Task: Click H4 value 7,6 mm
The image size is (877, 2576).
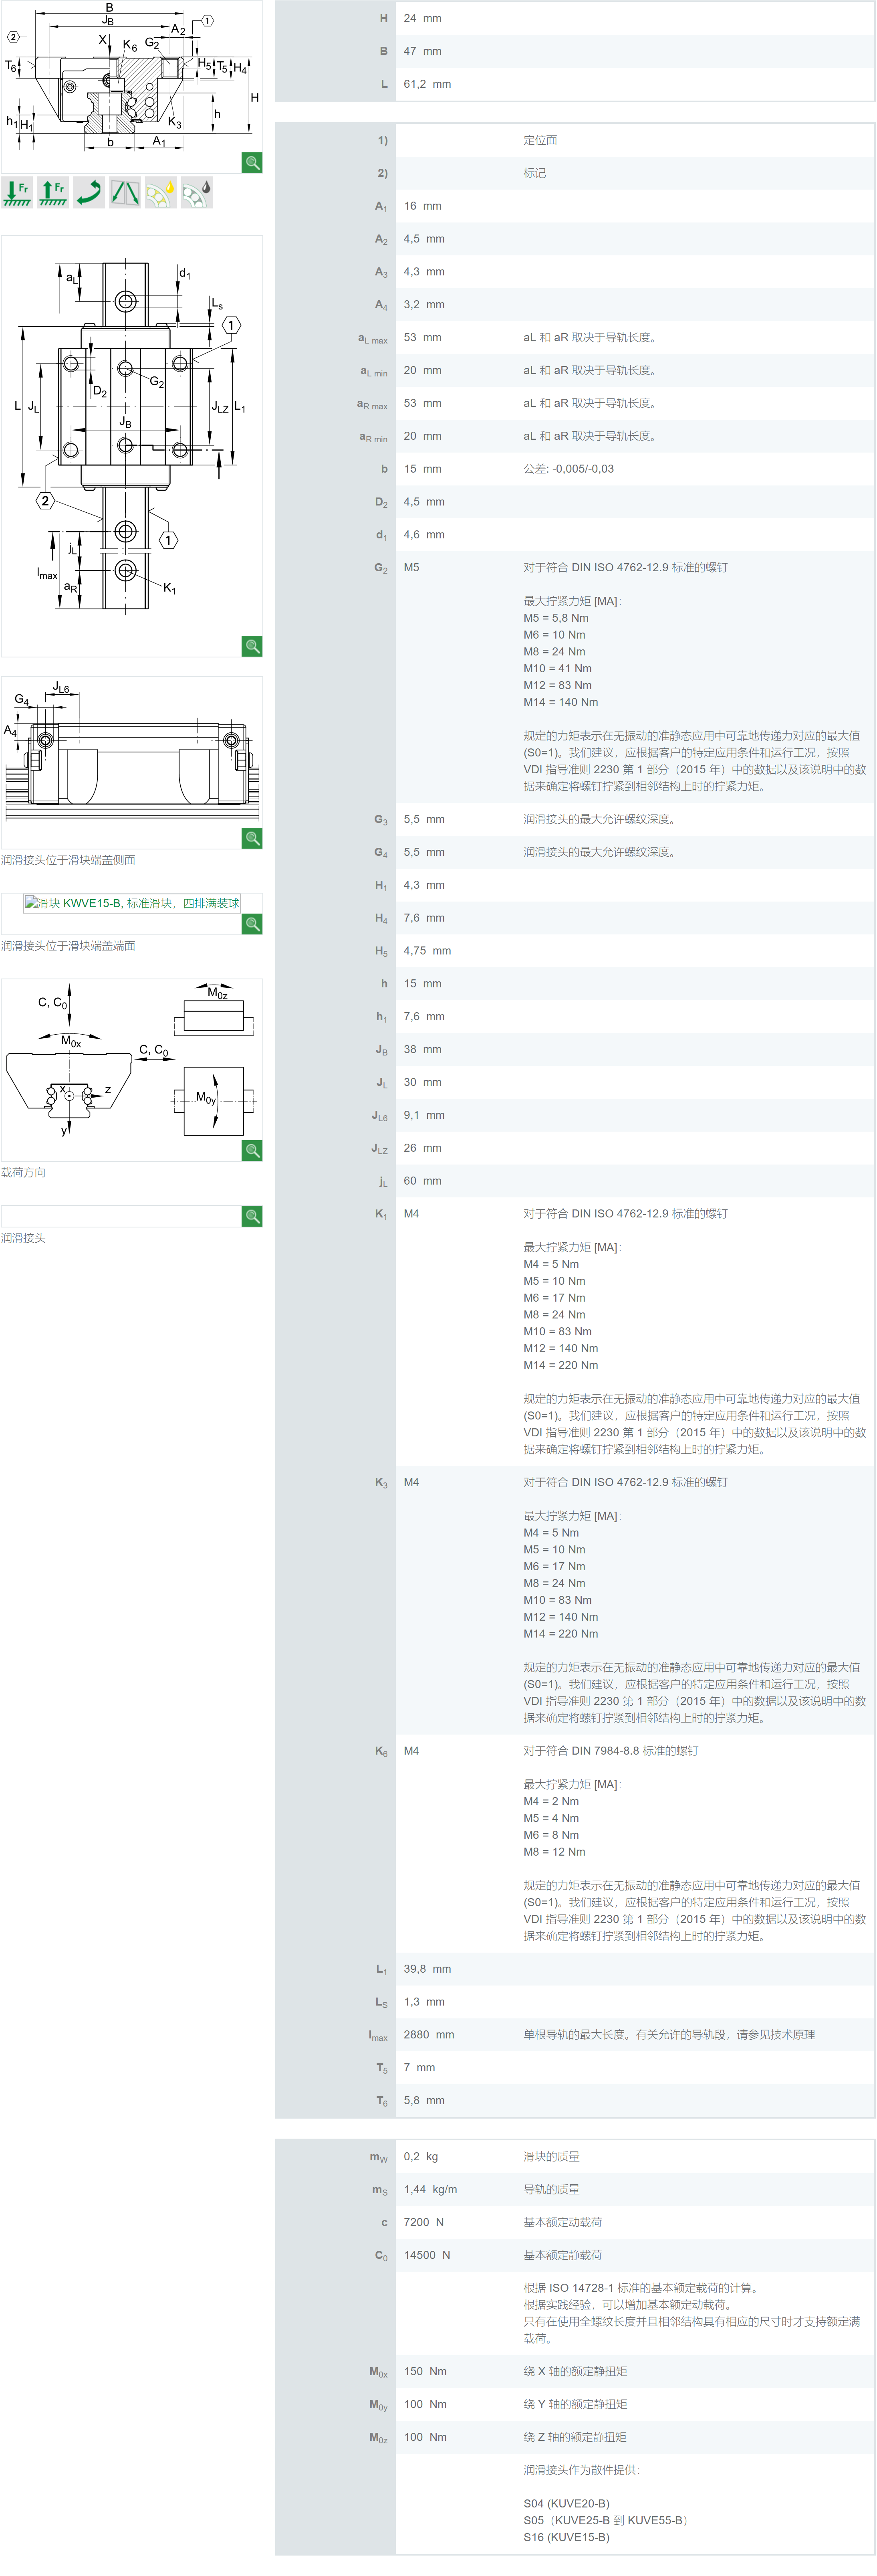Action: [425, 918]
